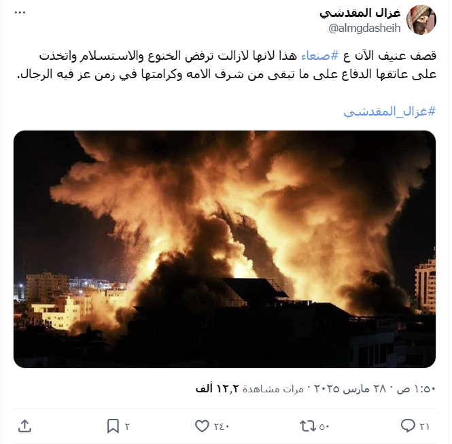Open the @almgdasheih handle link
Screen dimensions: 452x444
click(364, 29)
